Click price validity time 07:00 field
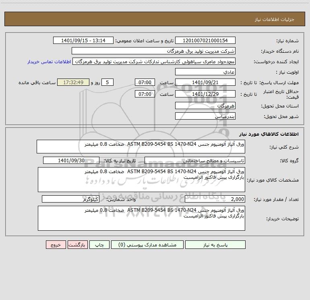This screenshot has height=300, width=310. (145, 94)
